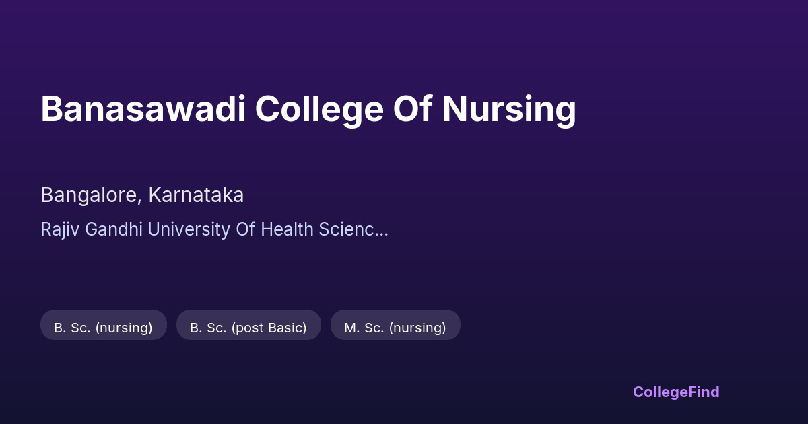The height and width of the screenshot is (424, 808).
Task: Click the Banasawadi College Of Nursing heading
Action: click(x=308, y=109)
